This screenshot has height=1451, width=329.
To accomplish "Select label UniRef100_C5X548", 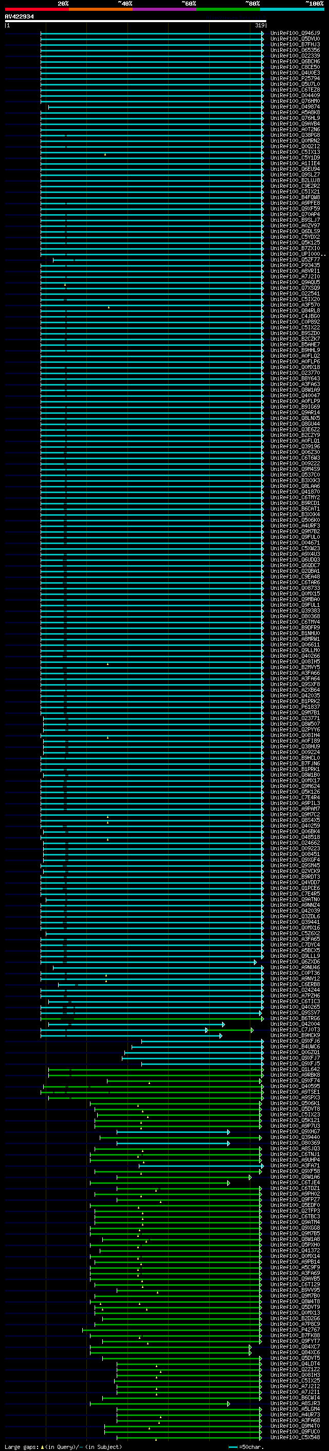I will pos(295,1437).
